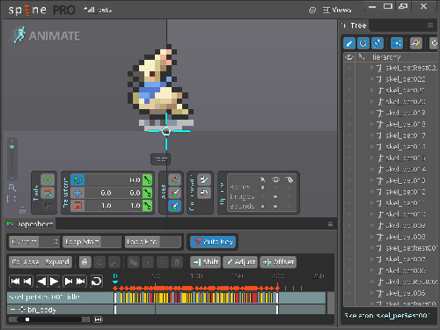The image size is (440, 330).
Task: Expand the skel_pet009 tree node
Action: click(372, 225)
